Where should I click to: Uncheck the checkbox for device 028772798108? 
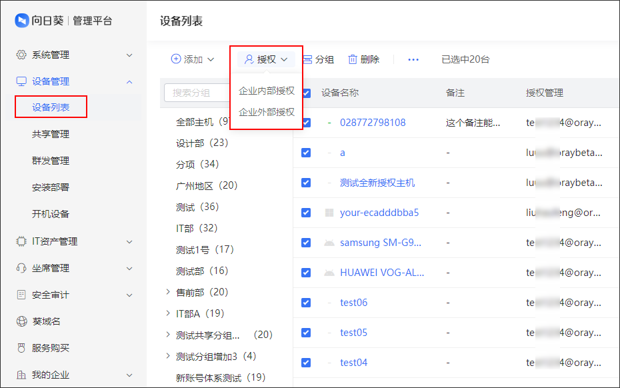pos(306,123)
